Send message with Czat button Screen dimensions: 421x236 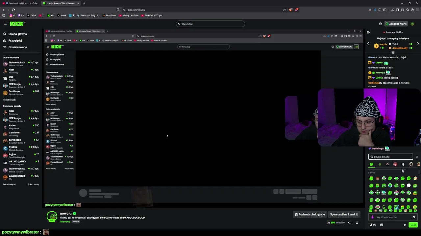point(413,225)
